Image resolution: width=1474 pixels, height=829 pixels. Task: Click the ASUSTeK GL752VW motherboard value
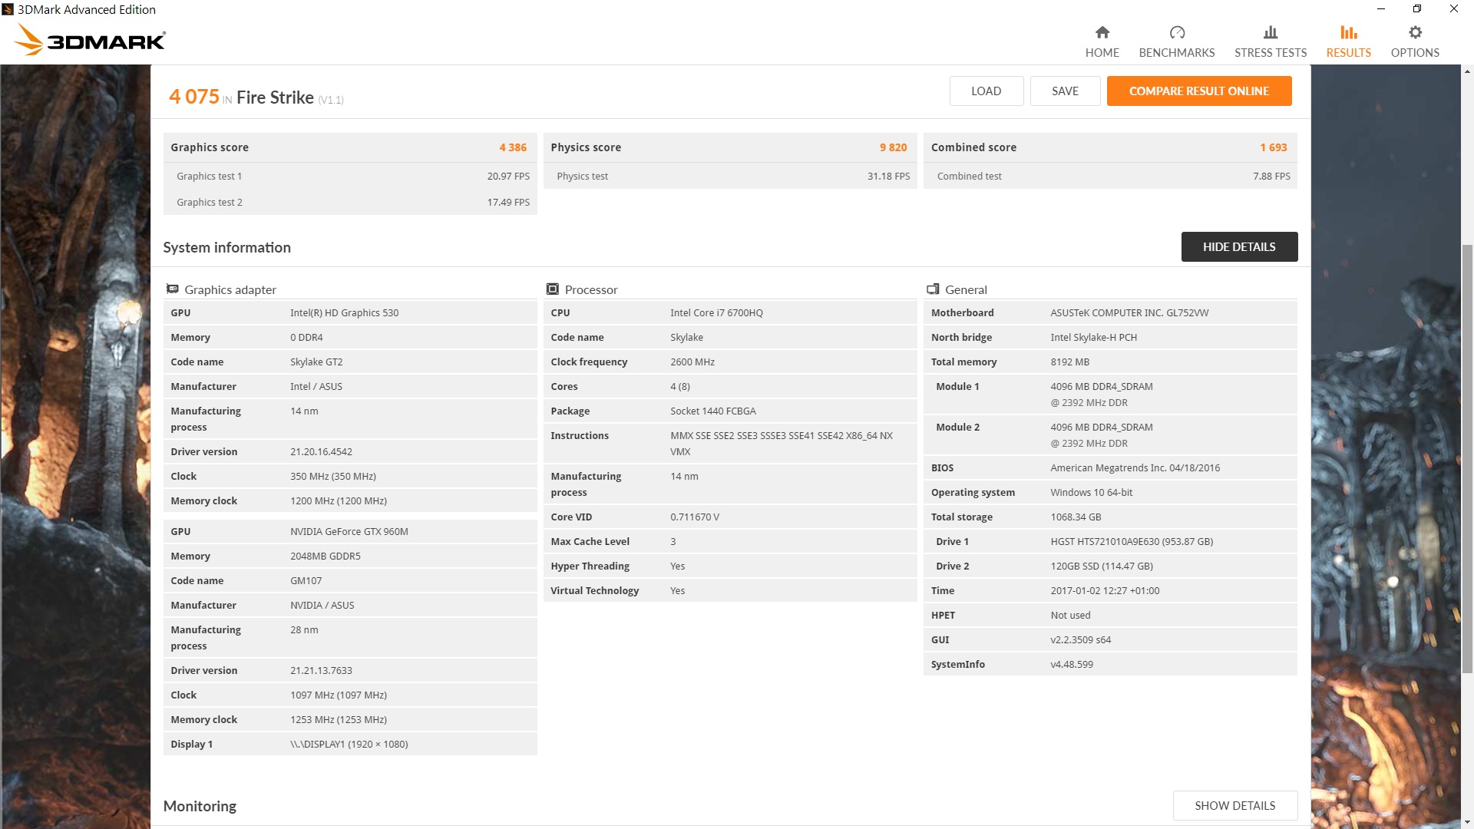[1129, 312]
